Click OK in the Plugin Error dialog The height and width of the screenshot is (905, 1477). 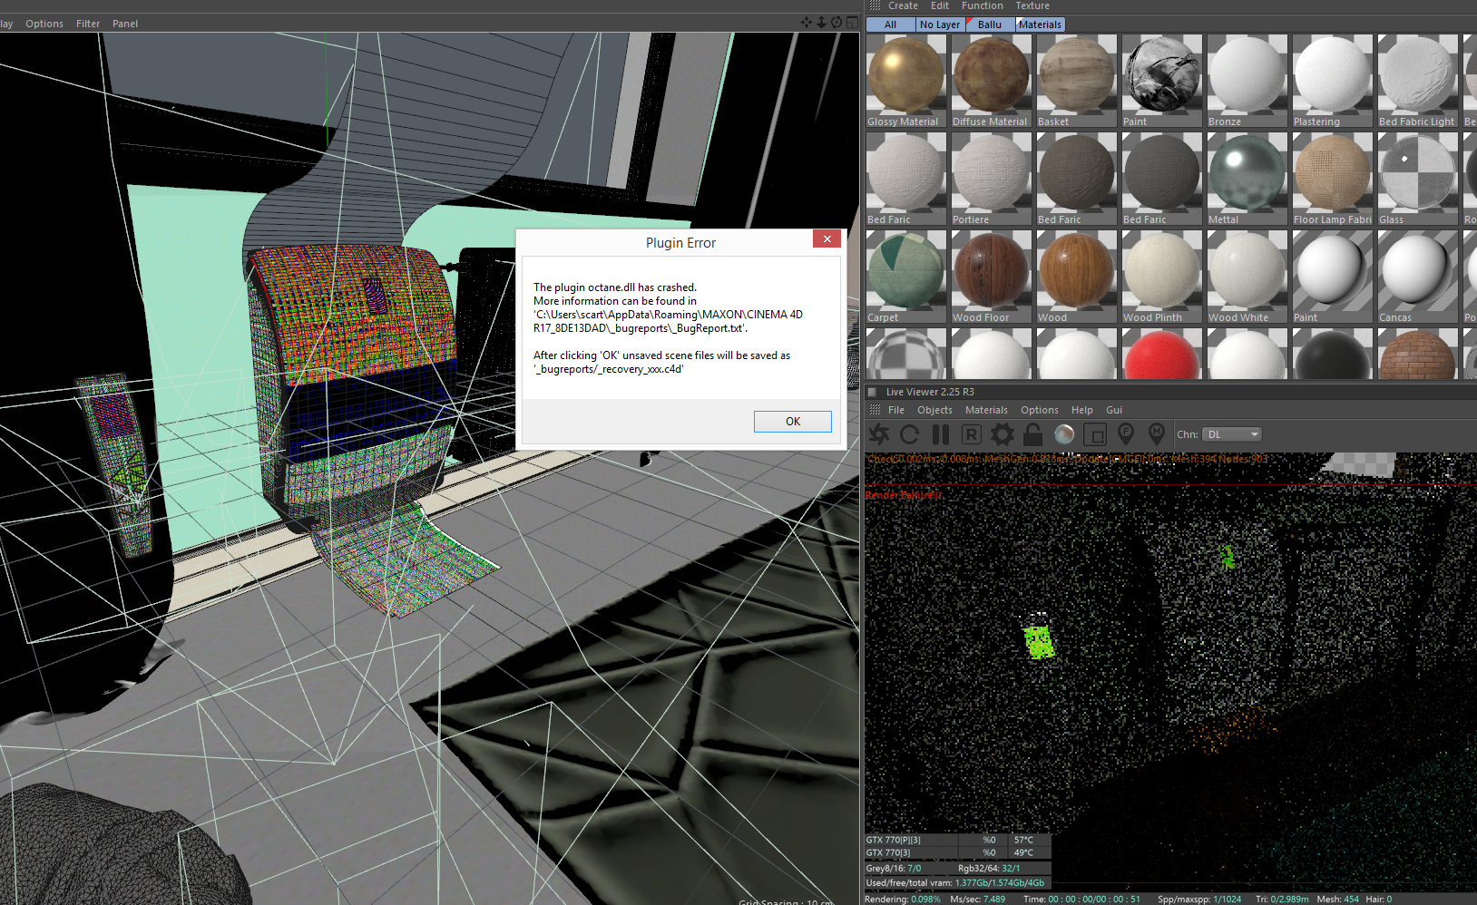(x=792, y=421)
